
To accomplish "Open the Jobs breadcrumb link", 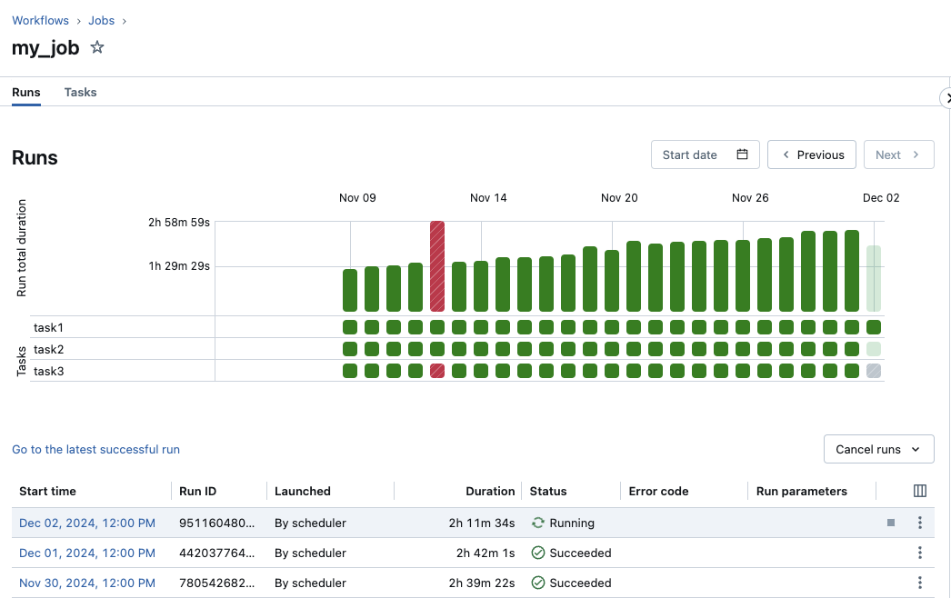I will click(x=101, y=20).
